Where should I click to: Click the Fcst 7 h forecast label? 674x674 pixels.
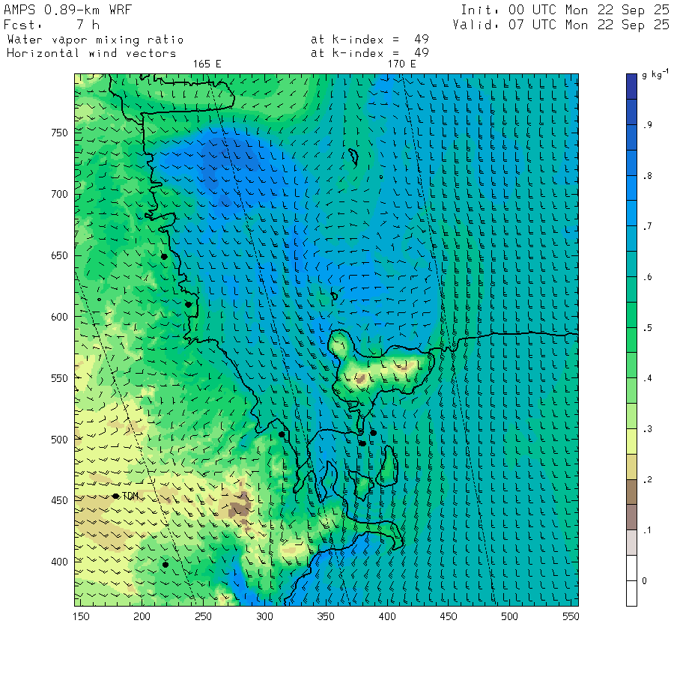[45, 25]
